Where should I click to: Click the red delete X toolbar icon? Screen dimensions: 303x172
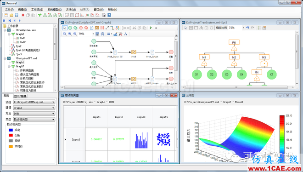pyautogui.click(x=23, y=15)
